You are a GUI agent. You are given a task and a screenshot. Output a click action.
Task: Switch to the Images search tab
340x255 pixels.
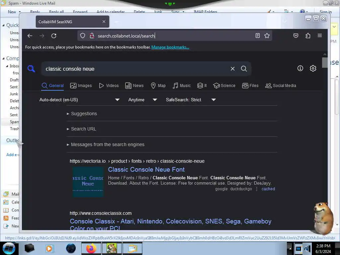pos(81,86)
